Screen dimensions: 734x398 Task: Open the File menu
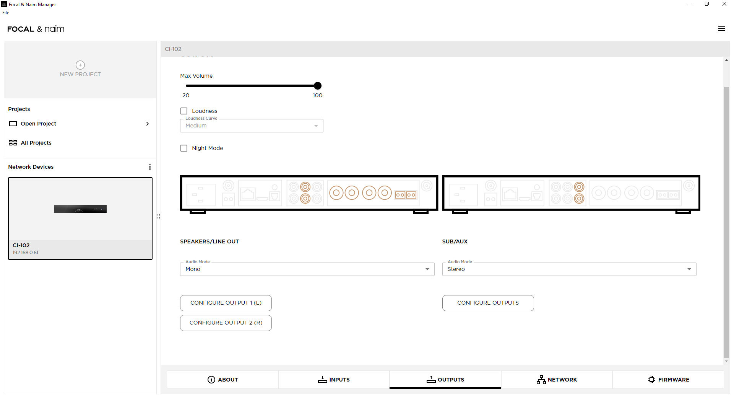(x=6, y=13)
